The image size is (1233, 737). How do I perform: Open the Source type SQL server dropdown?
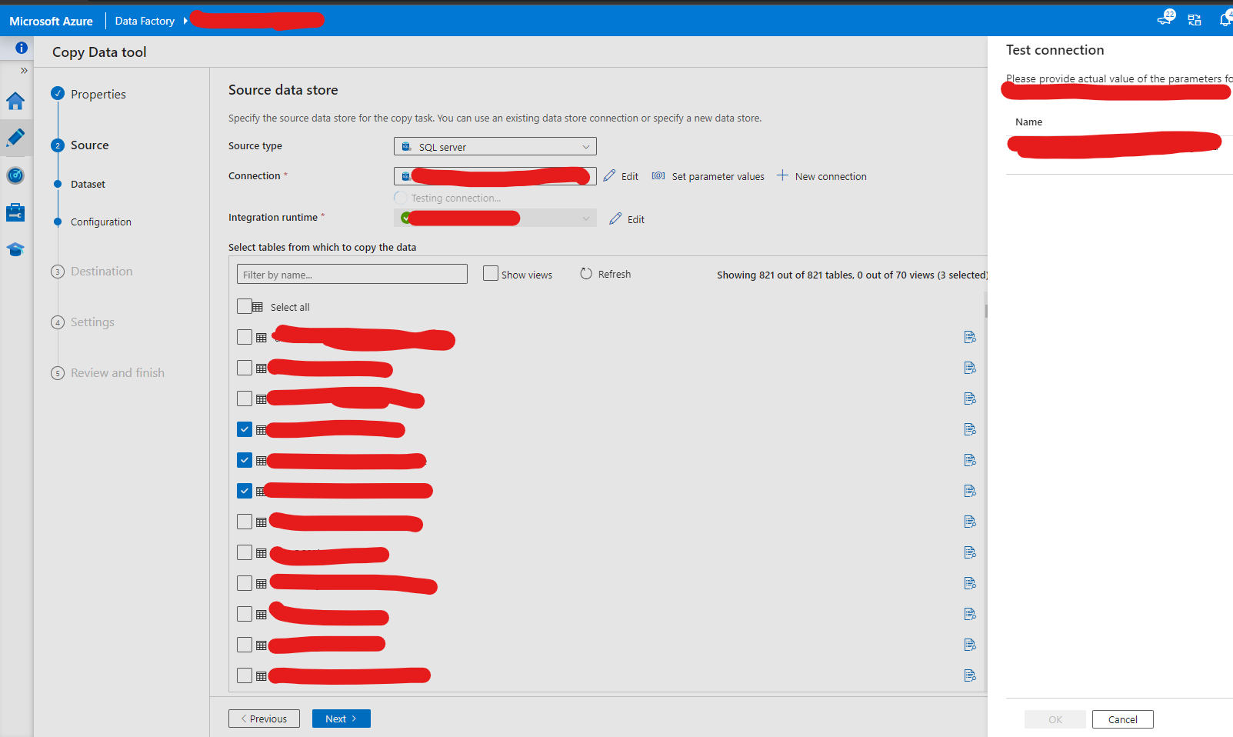point(495,146)
